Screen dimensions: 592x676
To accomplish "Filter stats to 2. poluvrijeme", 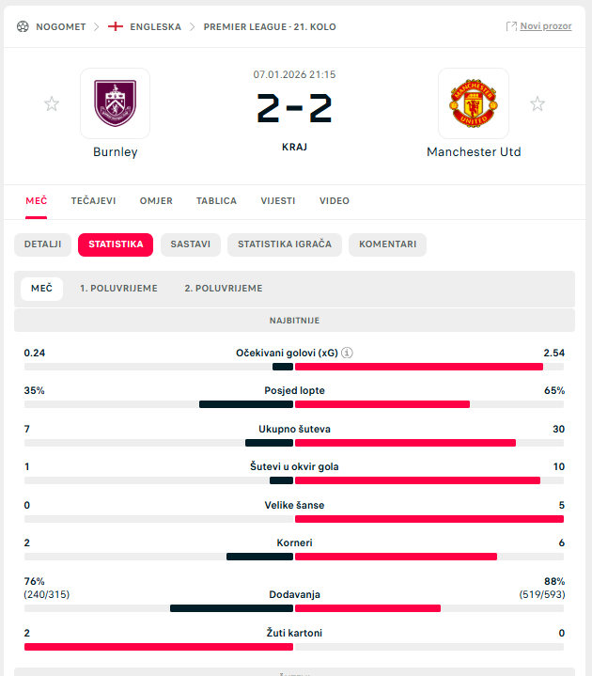I will coord(224,289).
